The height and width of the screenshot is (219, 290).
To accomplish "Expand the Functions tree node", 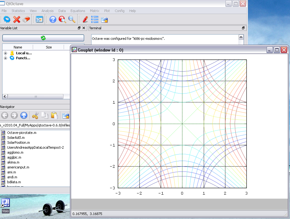I will click(5, 58).
